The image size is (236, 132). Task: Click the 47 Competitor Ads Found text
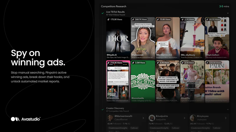pyautogui.click(x=117, y=111)
